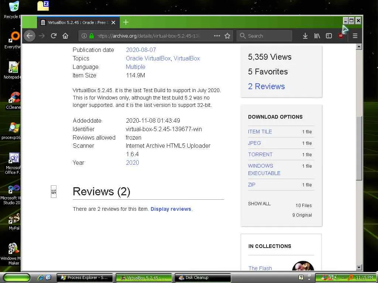Image resolution: width=378 pixels, height=283 pixels.
Task: Open the Windows Movie Maker shortcut
Action: [x=11, y=254]
